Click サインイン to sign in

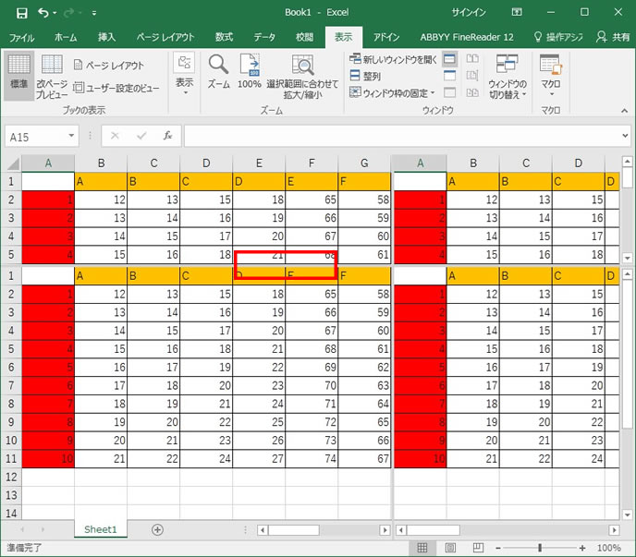click(x=469, y=13)
